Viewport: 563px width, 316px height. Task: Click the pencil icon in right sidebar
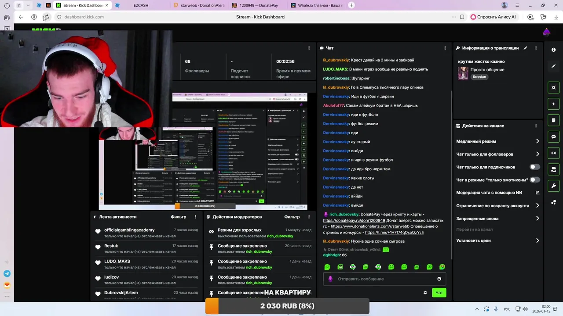click(x=553, y=66)
